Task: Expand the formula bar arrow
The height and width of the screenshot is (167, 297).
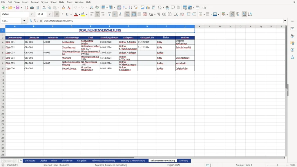Action: (285, 21)
